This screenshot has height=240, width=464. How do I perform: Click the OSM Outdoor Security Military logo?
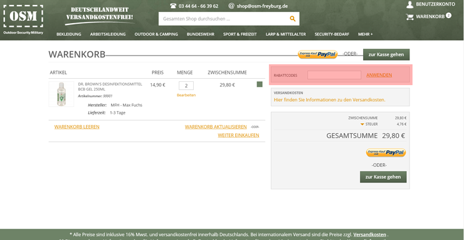coord(23,19)
